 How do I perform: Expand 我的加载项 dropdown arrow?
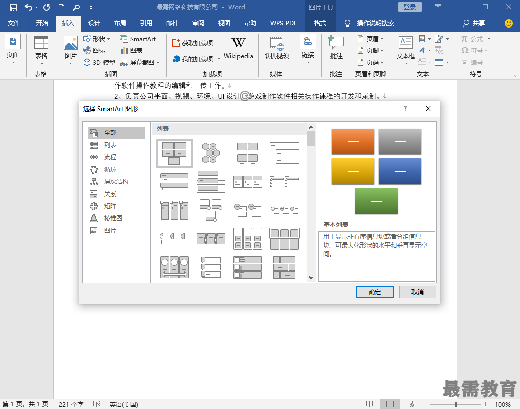click(219, 59)
